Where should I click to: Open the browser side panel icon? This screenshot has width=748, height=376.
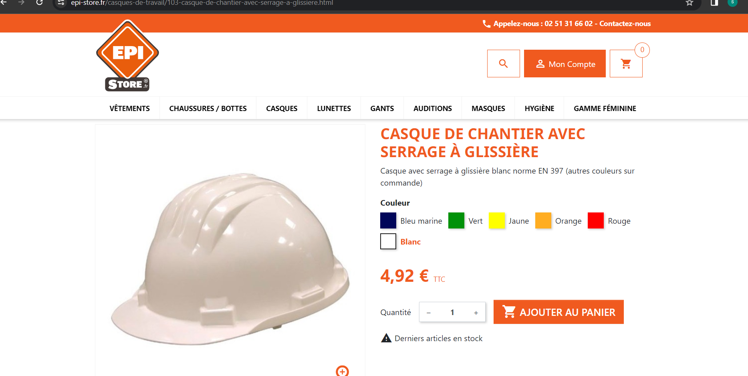[714, 3]
